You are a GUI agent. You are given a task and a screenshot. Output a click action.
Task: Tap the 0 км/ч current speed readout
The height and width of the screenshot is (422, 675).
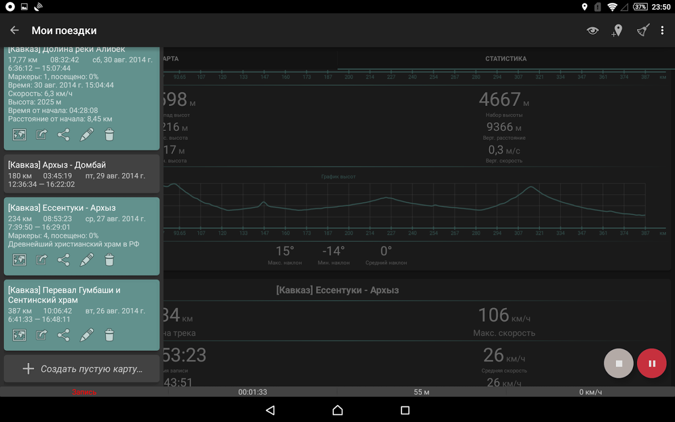pos(590,392)
